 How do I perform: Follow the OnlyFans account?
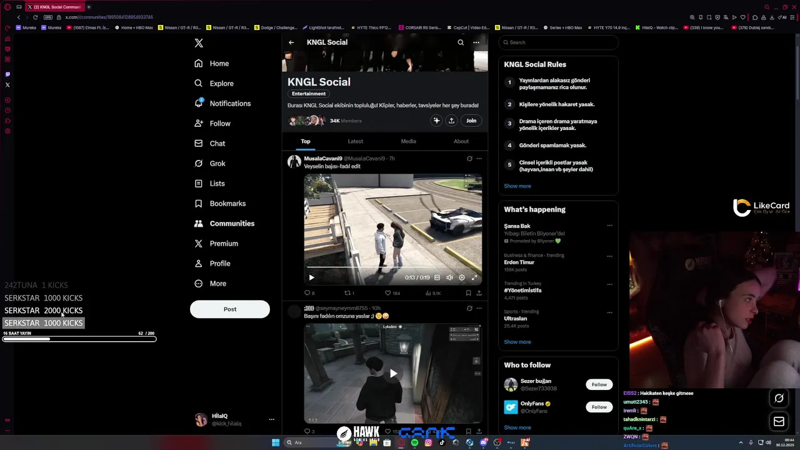coord(599,407)
